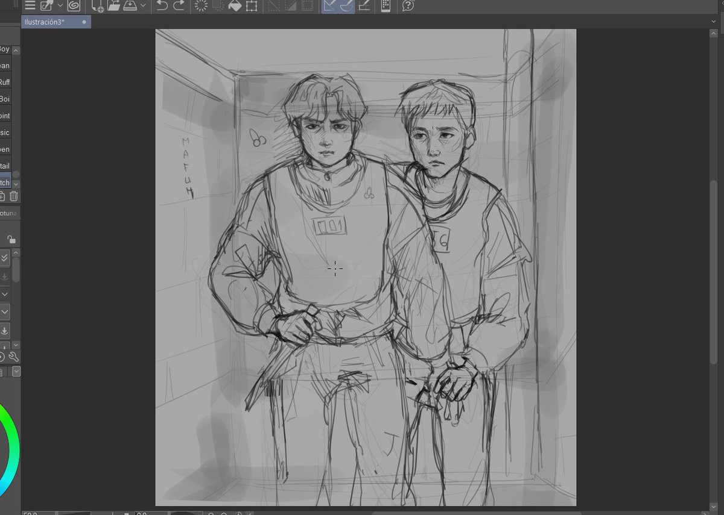The image size is (724, 515).
Task: Click Clear outside selection icon
Action: [218, 6]
